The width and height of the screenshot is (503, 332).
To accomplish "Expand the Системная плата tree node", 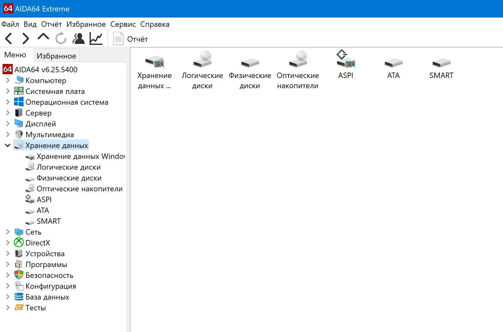I will coord(8,91).
